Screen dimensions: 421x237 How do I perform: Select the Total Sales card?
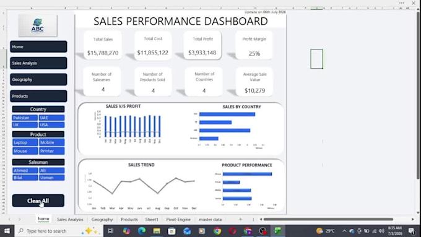click(x=103, y=45)
